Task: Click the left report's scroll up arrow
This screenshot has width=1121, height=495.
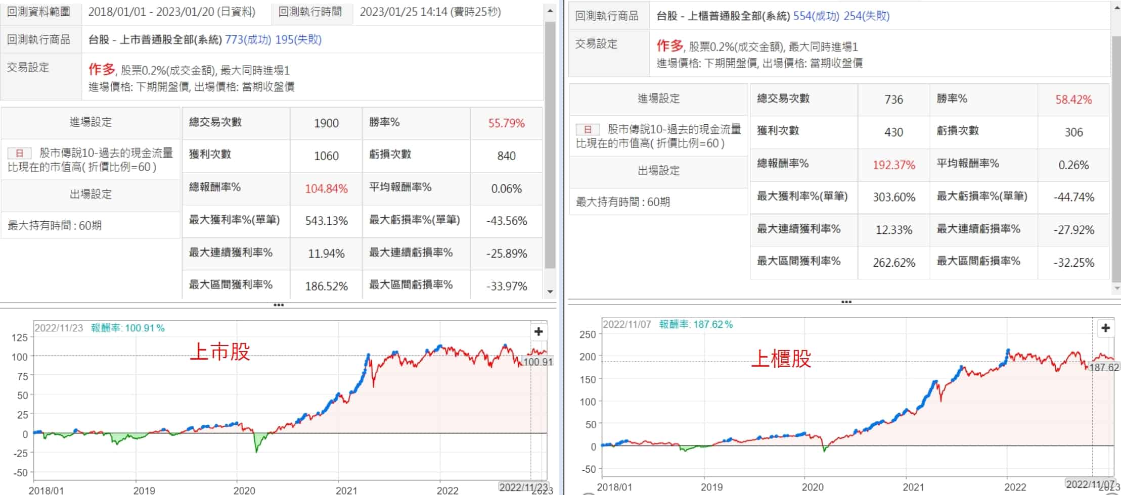Action: click(550, 11)
